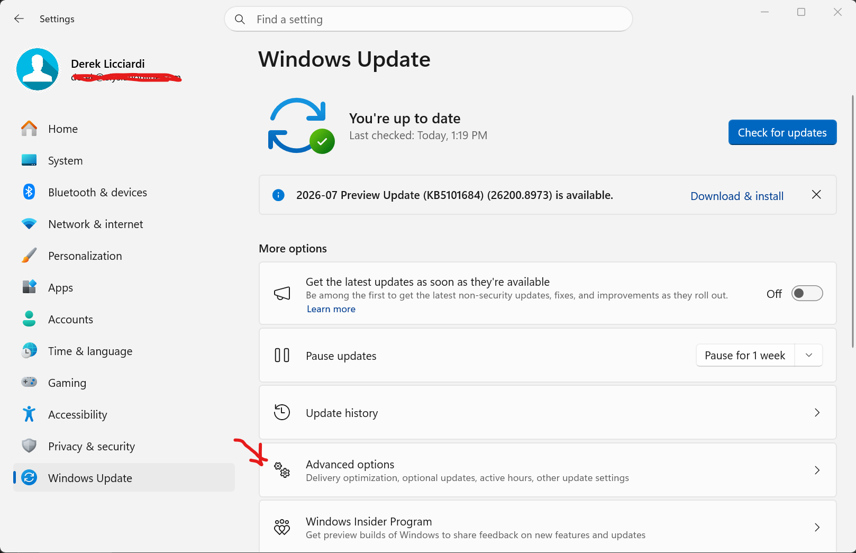Click the Windows Update sidebar sync icon
The image size is (856, 553).
(29, 477)
